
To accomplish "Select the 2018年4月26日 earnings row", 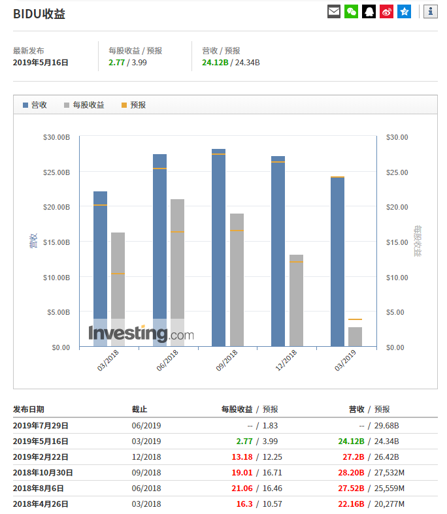I will [41, 504].
